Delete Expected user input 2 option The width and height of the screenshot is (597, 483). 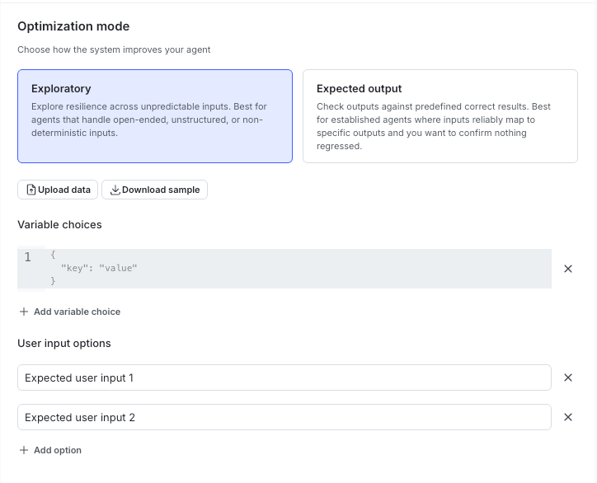coord(567,417)
